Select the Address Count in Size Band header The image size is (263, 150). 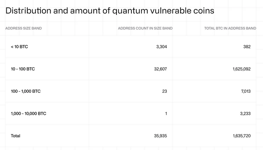point(145,28)
